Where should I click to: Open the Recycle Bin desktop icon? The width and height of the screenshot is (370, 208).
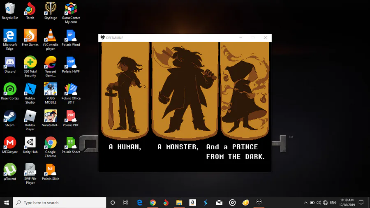[10, 11]
